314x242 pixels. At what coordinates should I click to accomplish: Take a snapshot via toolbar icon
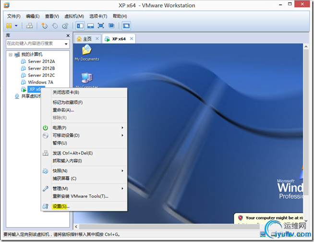(44, 25)
